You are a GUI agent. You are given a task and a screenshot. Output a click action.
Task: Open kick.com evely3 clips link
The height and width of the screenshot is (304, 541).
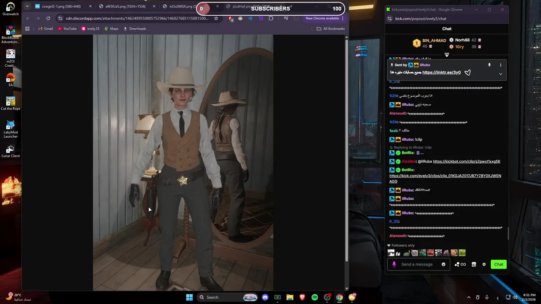point(445,179)
